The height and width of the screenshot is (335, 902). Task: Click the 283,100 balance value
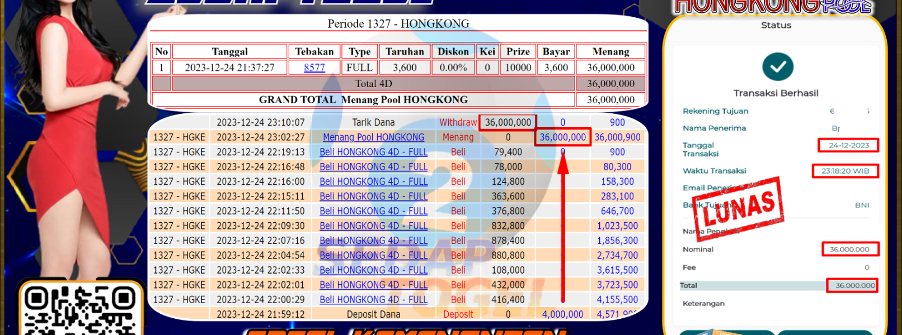(617, 197)
